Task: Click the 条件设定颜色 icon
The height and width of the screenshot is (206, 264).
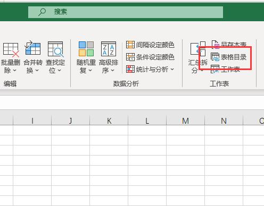Action: 130,57
